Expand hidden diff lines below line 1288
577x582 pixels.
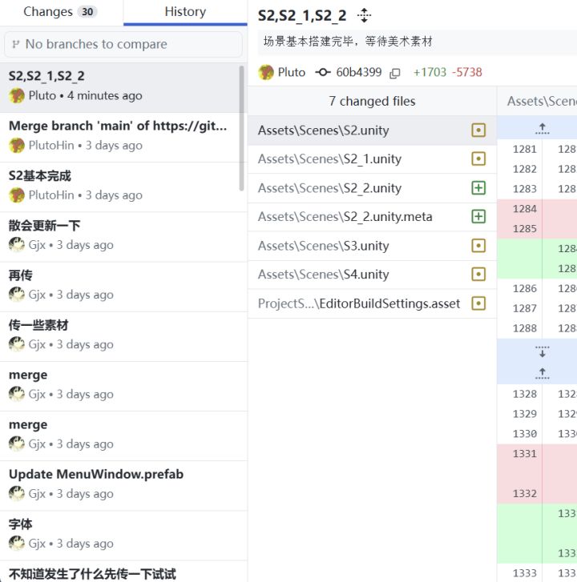pyautogui.click(x=543, y=351)
